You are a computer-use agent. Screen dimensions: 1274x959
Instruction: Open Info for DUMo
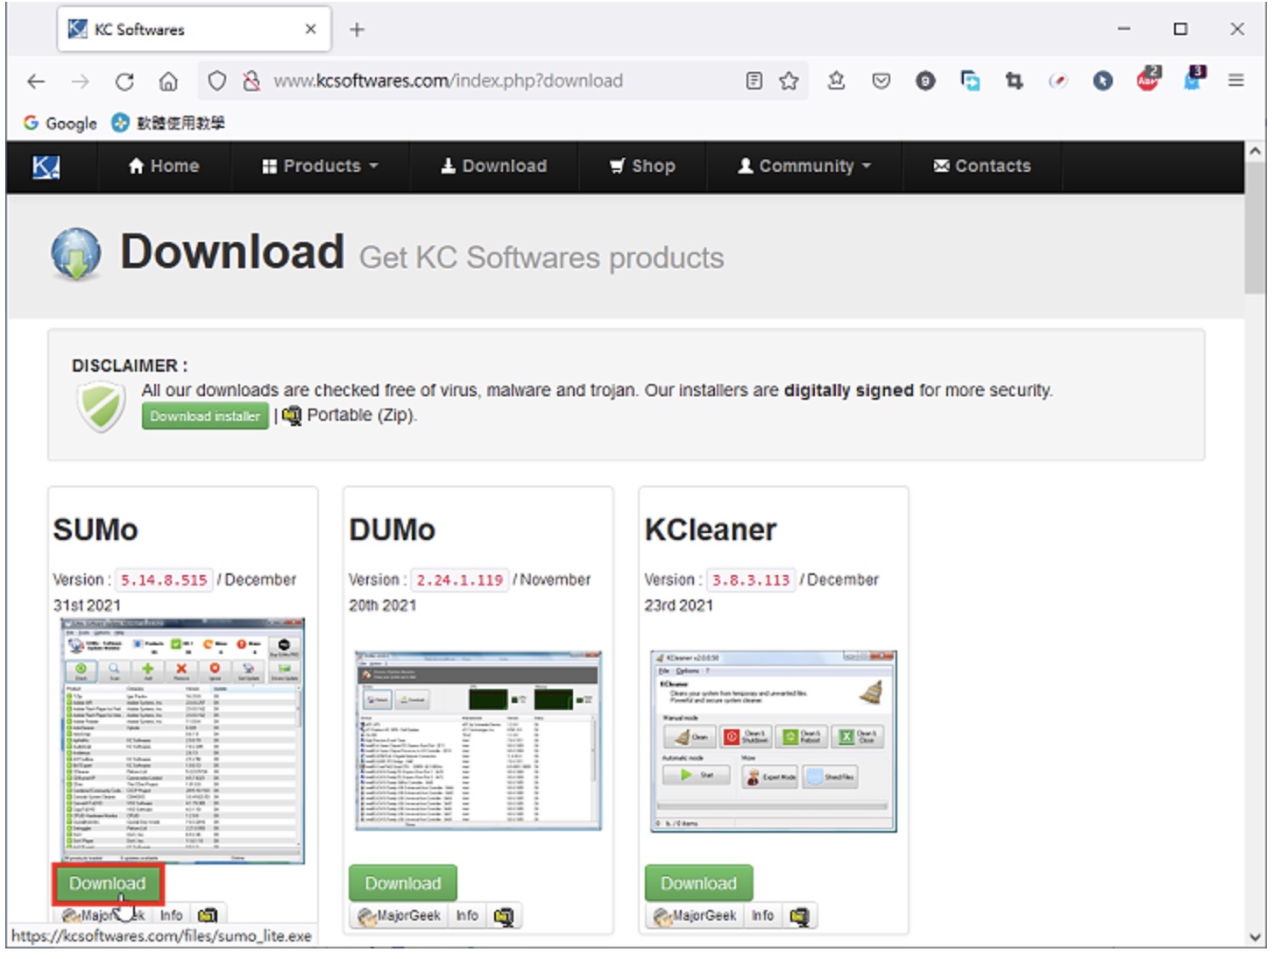tap(467, 916)
